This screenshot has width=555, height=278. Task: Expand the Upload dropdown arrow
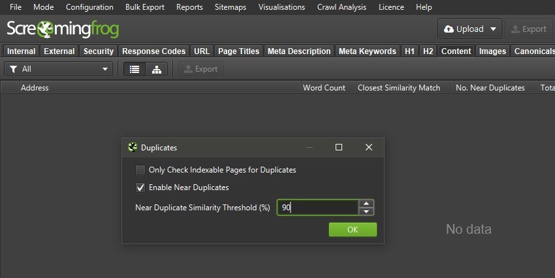pos(492,29)
